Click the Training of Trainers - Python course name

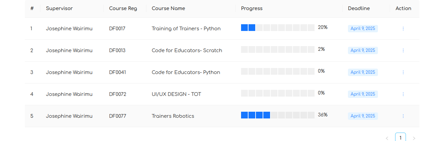(x=186, y=29)
